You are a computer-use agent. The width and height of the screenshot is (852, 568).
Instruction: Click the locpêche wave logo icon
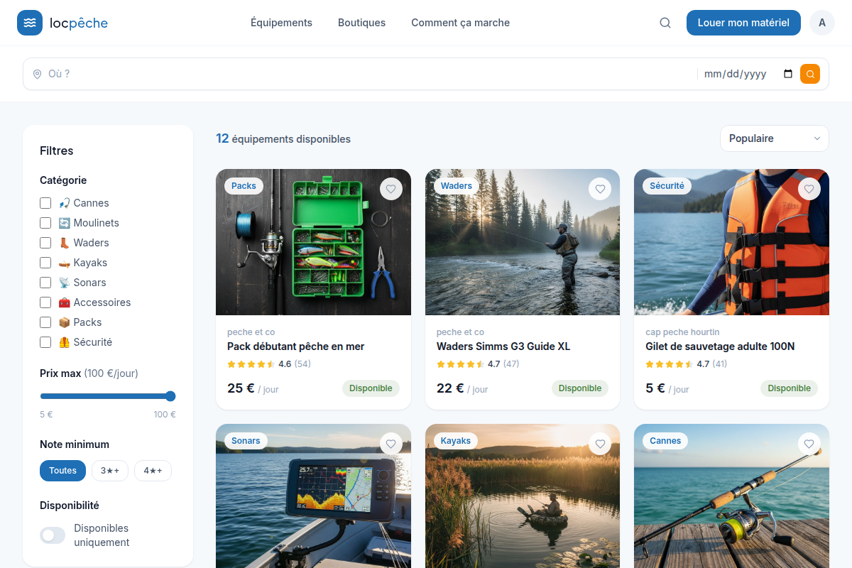tap(30, 23)
